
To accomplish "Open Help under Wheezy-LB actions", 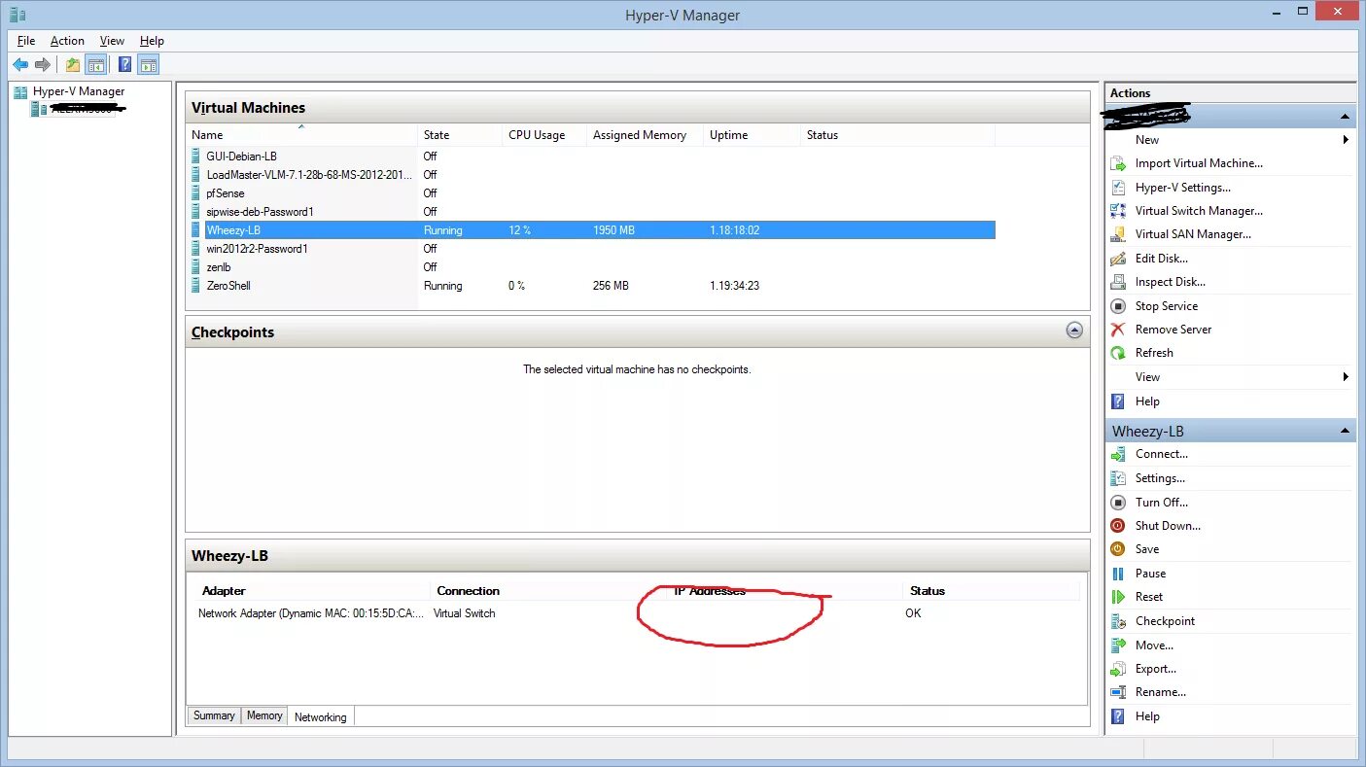I will click(x=1147, y=716).
